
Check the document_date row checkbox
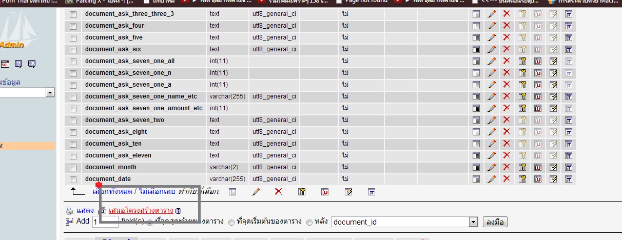click(x=73, y=179)
